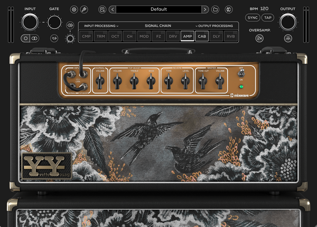This screenshot has height=227, width=317.
Task: Select the DRV module in signal chain
Action: point(173,36)
